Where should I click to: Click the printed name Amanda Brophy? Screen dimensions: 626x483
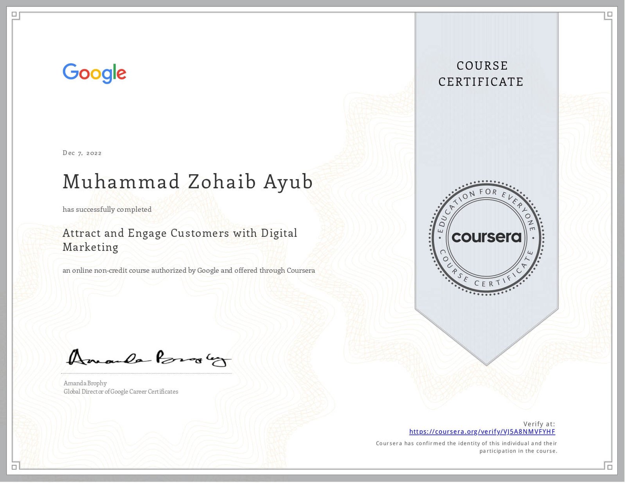point(85,383)
